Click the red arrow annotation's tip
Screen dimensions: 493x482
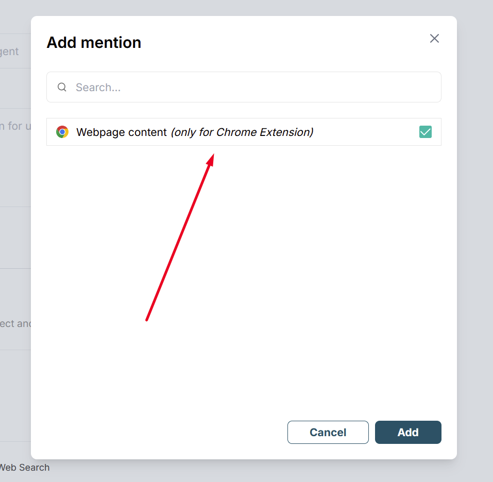coord(213,154)
